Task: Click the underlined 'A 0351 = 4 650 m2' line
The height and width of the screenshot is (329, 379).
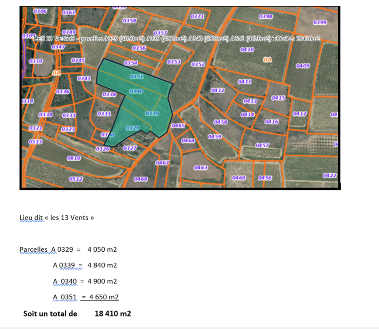Action: click(x=86, y=297)
